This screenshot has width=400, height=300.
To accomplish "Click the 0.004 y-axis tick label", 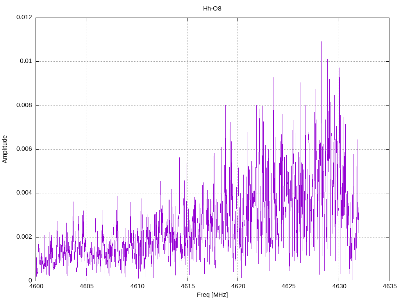I will coord(24,193).
